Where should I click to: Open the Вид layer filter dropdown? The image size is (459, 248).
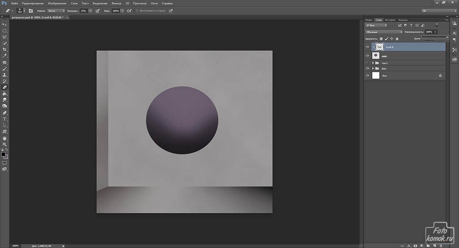376,25
